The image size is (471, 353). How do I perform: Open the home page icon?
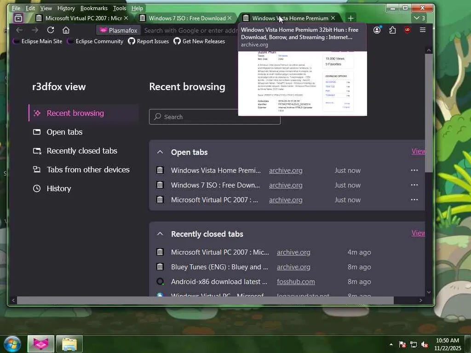[x=66, y=30]
